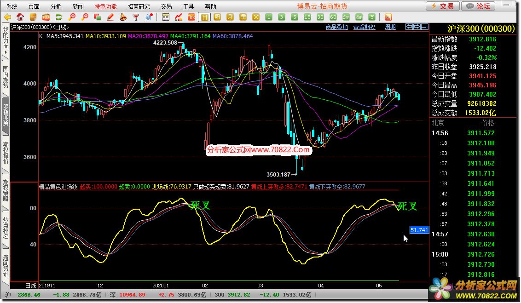This screenshot has width=521, height=303.
Task: Select the daily (日) period button
Action: pos(204,17)
